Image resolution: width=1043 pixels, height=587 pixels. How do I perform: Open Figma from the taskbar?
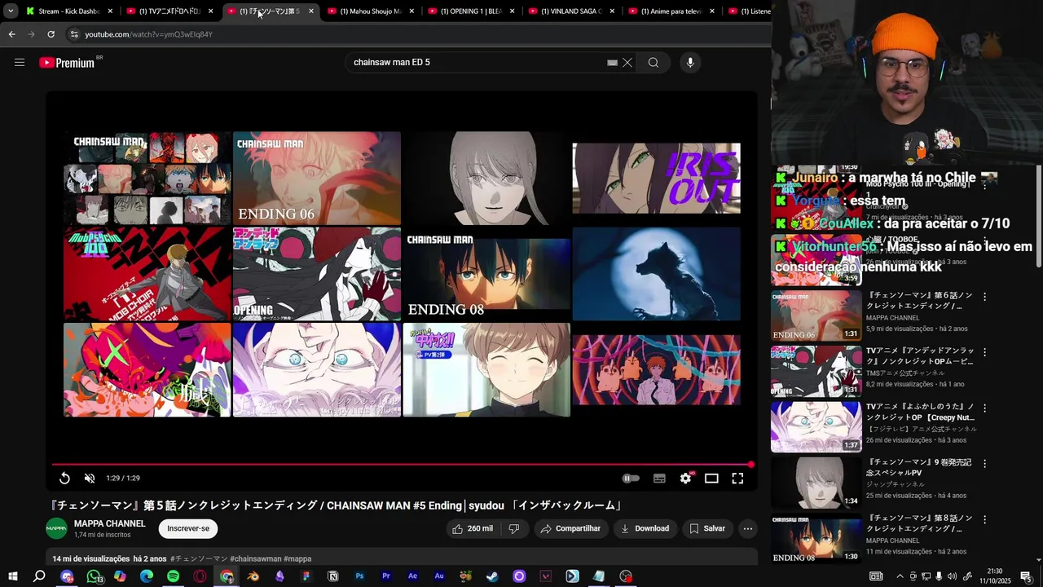click(x=306, y=576)
